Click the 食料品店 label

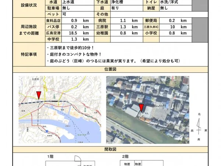[53, 21]
